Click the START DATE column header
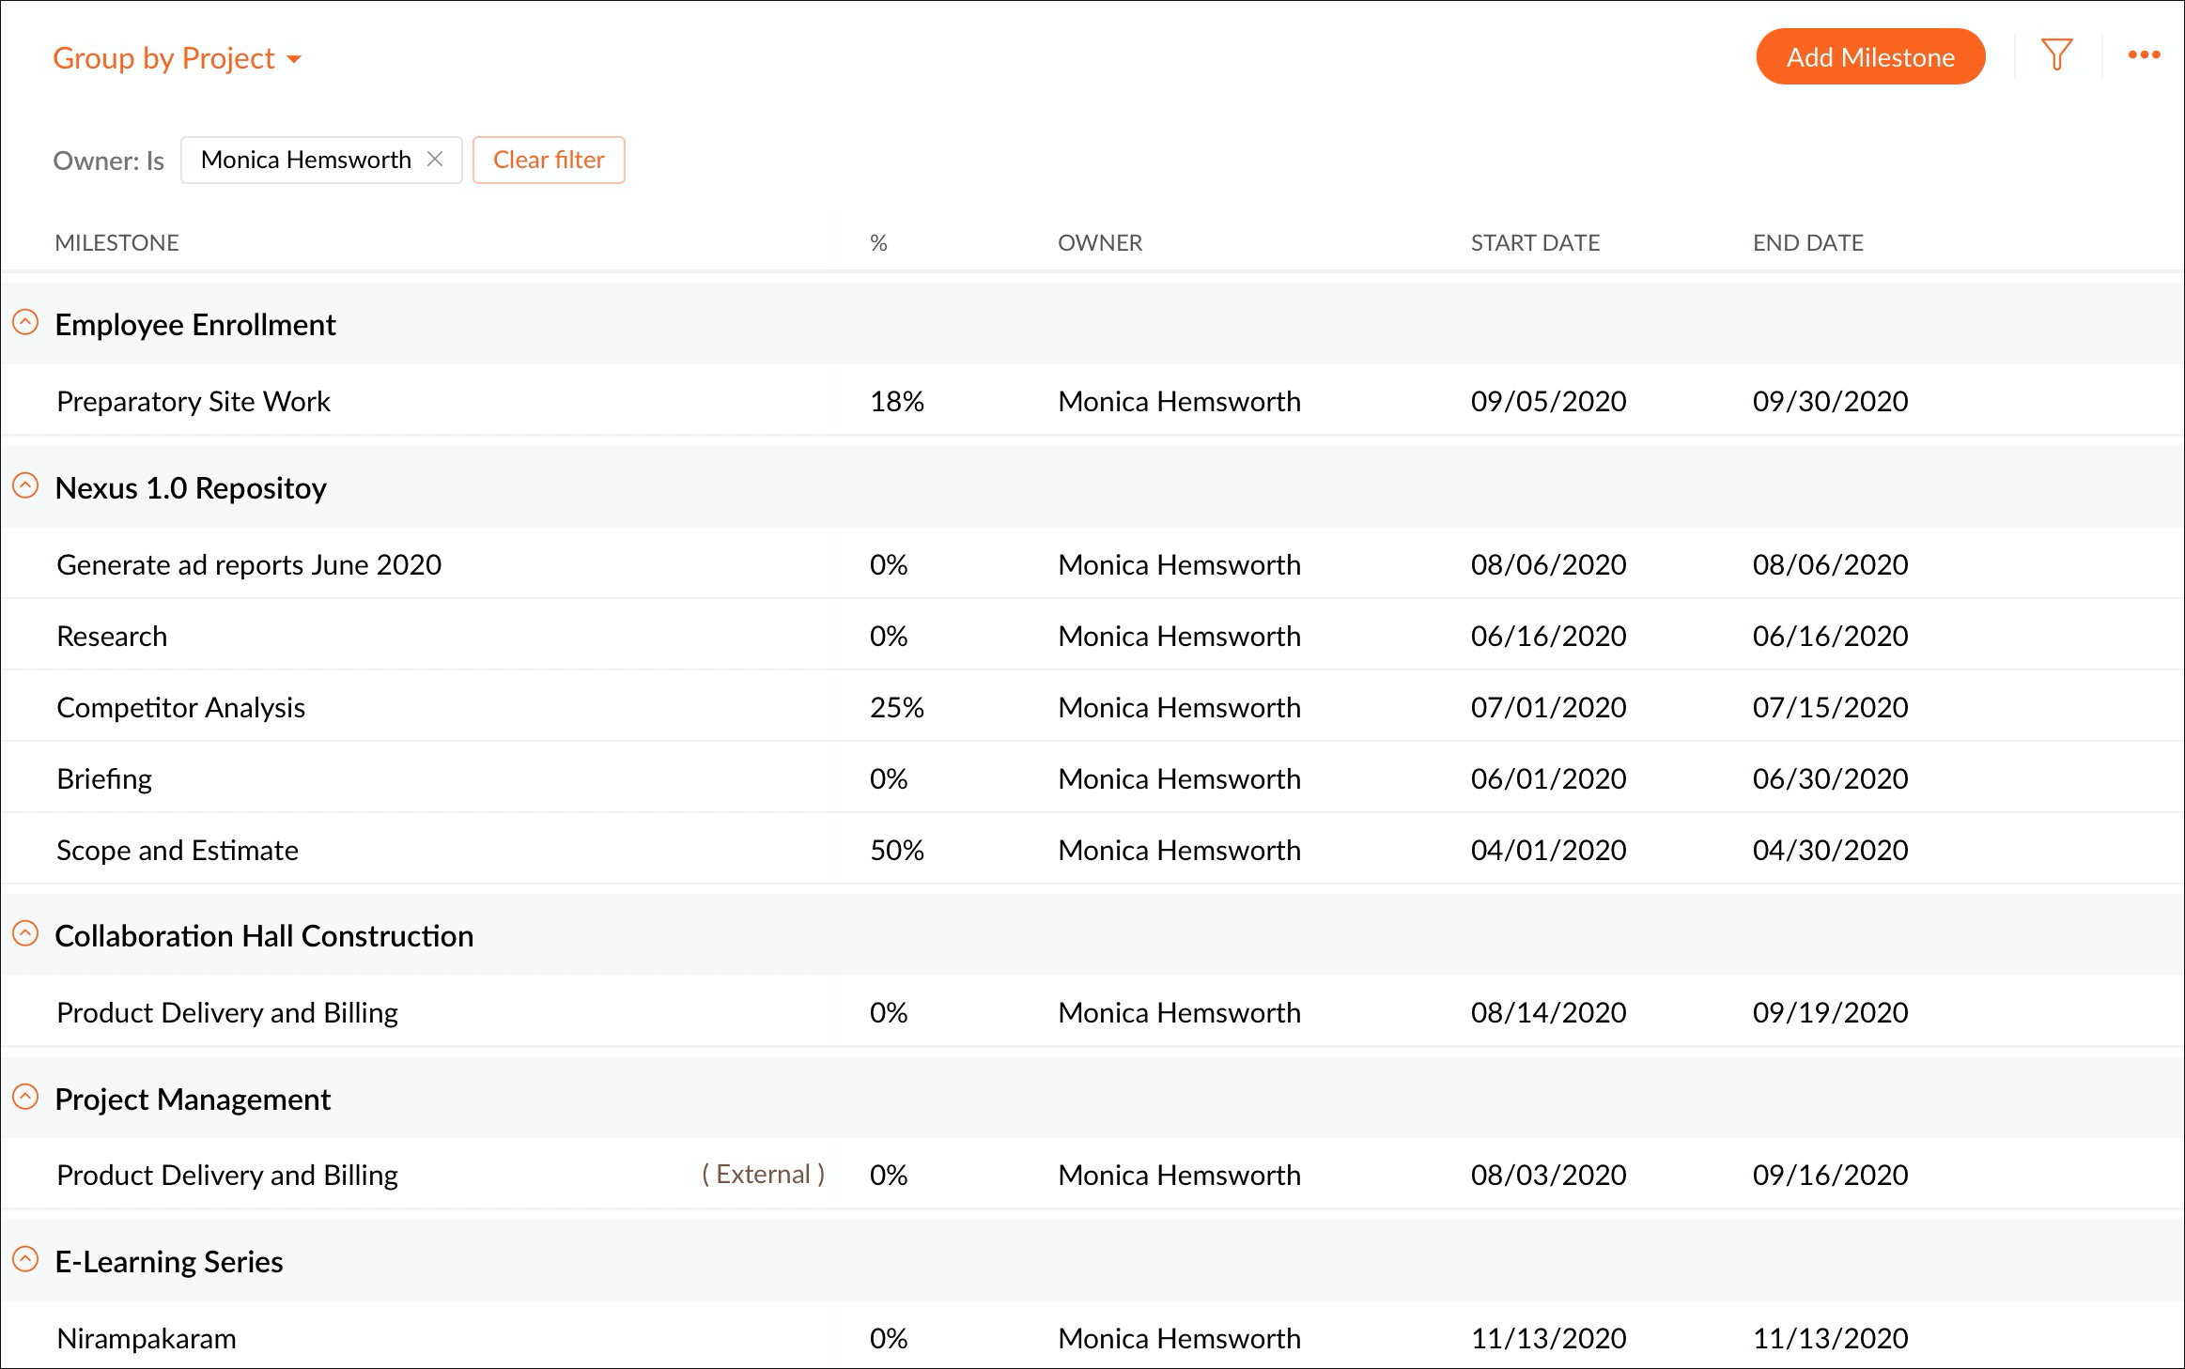The width and height of the screenshot is (2185, 1369). point(1535,243)
